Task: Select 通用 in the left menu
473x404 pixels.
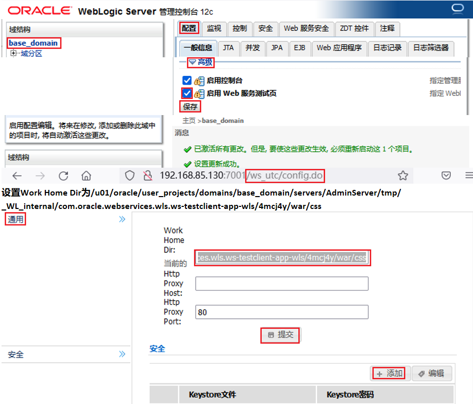Action: tap(15, 219)
